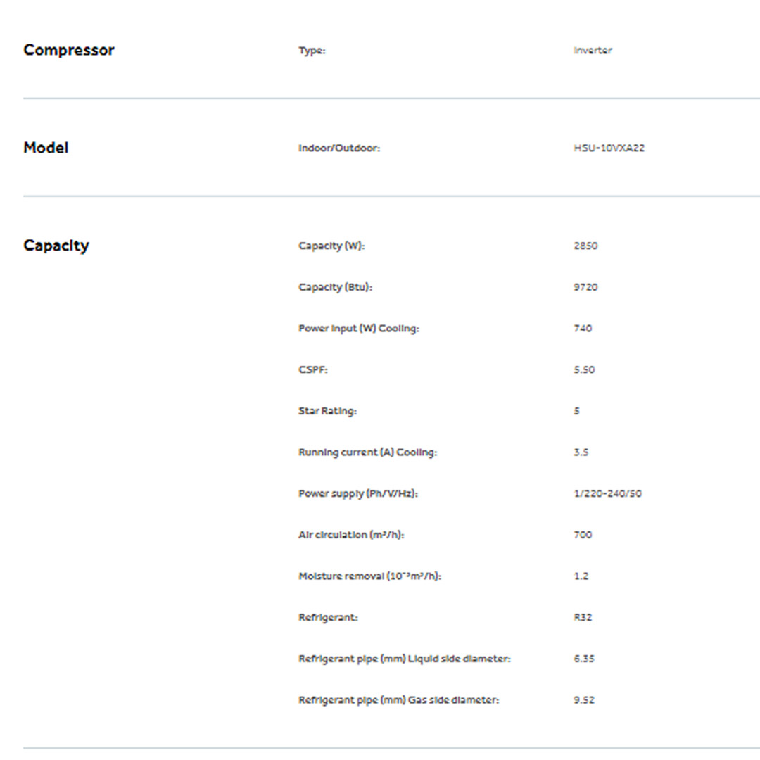Click the Model section heading

46,148
